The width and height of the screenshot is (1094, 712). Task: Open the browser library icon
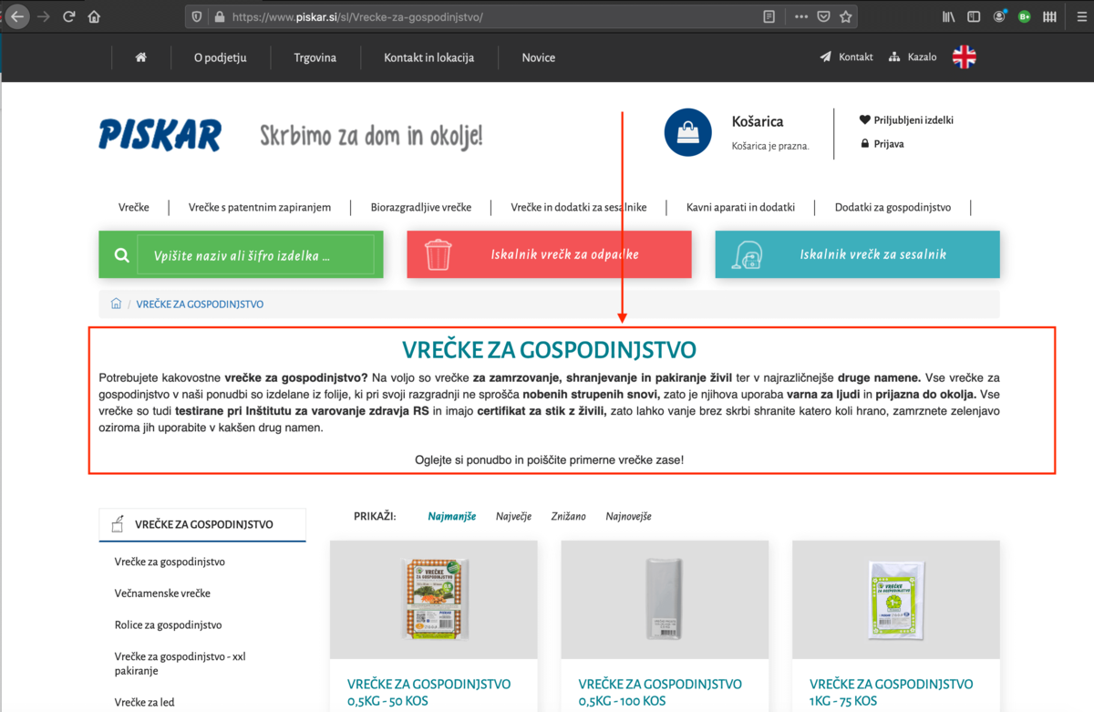[949, 16]
